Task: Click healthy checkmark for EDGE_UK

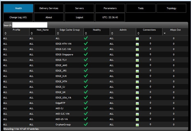Action: click(x=86, y=92)
